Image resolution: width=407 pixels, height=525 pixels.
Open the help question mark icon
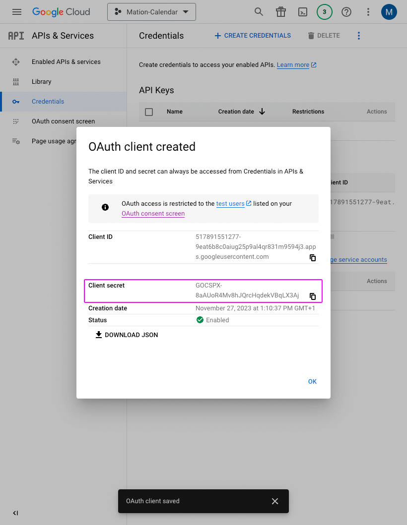pos(346,12)
